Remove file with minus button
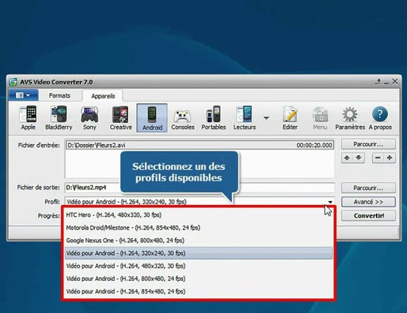Image resolution: width=407 pixels, height=313 pixels. point(378,157)
